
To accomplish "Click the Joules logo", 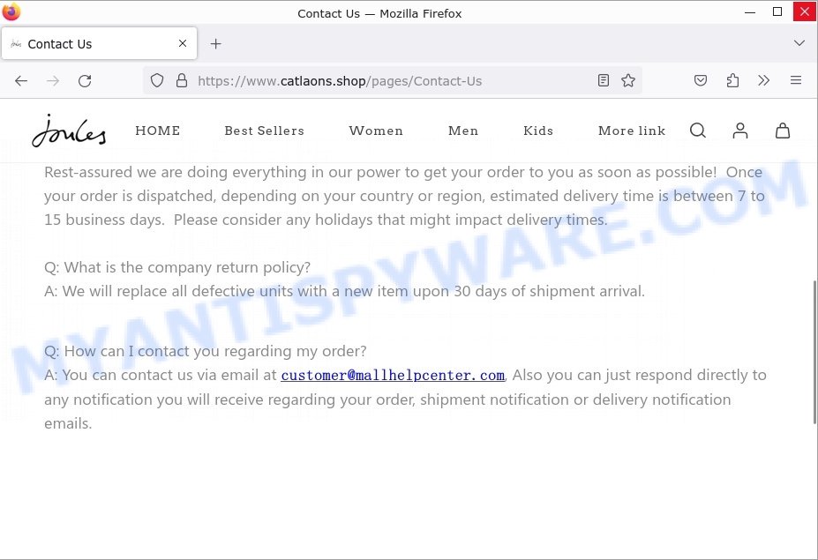I will coord(69,131).
